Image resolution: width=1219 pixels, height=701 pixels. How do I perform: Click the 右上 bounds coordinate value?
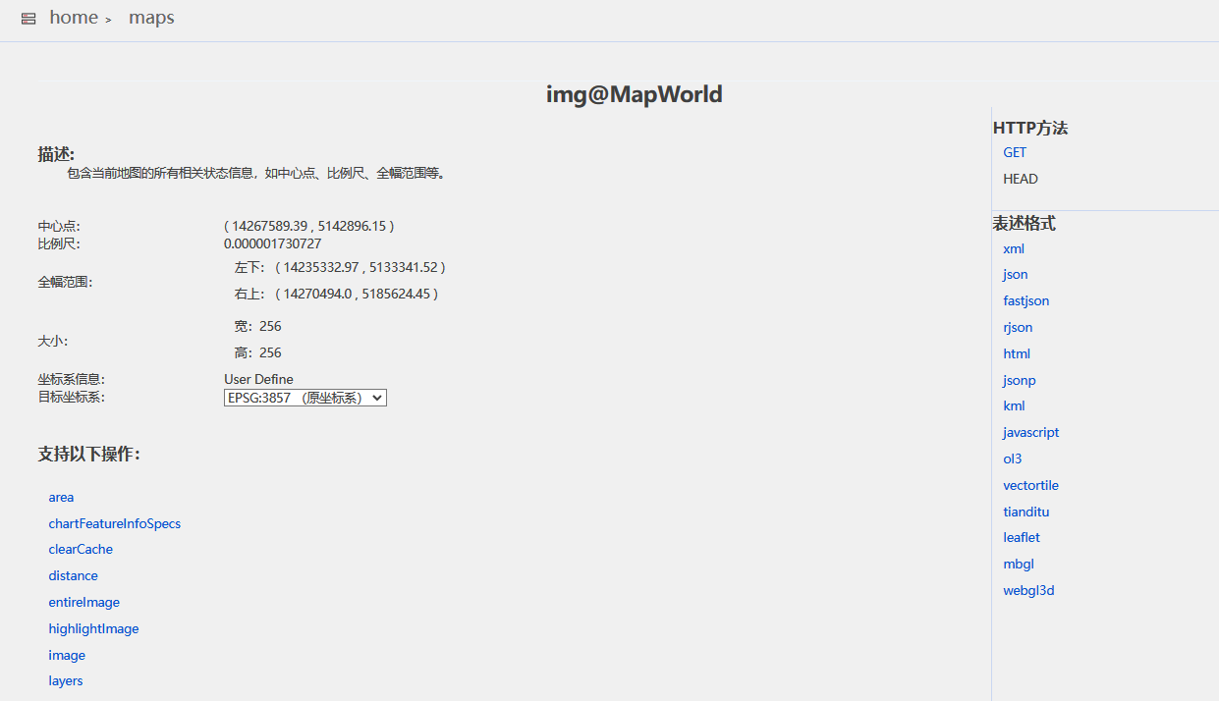click(x=356, y=294)
